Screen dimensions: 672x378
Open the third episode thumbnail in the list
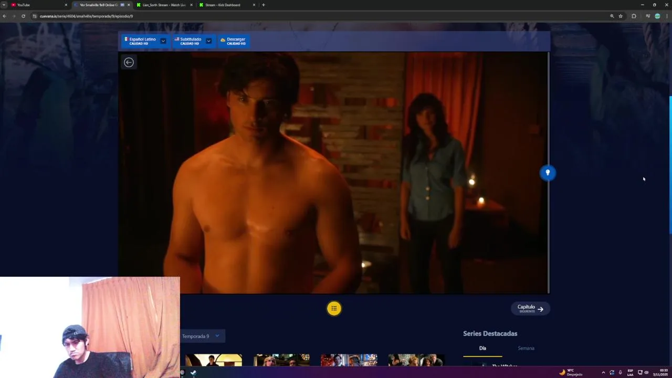349,360
